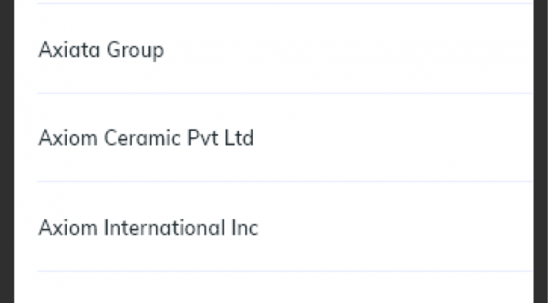The width and height of the screenshot is (548, 303).
Task: Open the Axiom International Inc row
Action: [285, 226]
